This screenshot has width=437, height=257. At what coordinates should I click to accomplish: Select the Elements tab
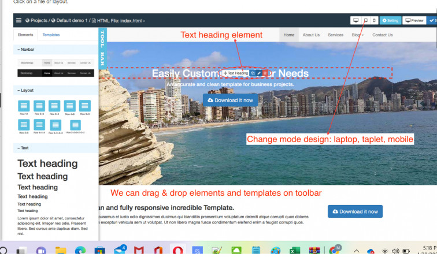[25, 35]
